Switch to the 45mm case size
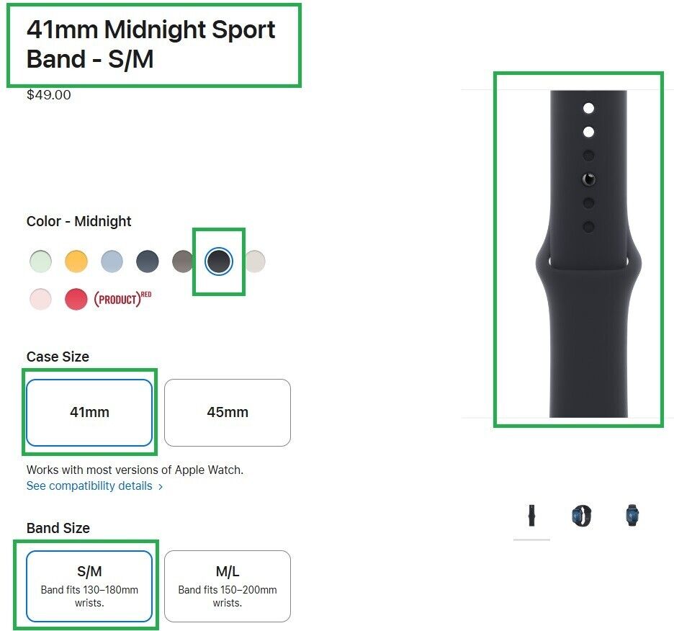 pyautogui.click(x=228, y=412)
